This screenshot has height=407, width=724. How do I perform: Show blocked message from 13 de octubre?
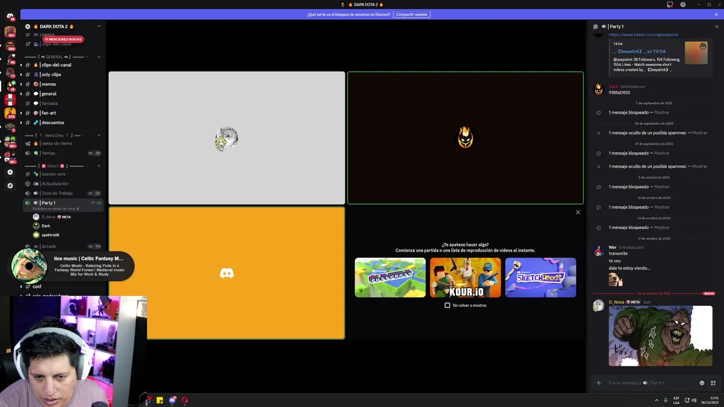pyautogui.click(x=662, y=227)
